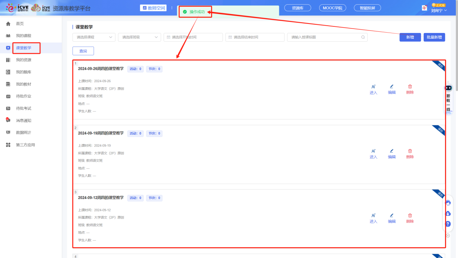
Task: Switch to MOOC学院 in top navigation
Action: (332, 8)
